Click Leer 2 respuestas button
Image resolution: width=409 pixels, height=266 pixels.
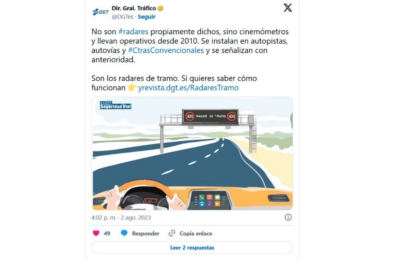tap(192, 248)
